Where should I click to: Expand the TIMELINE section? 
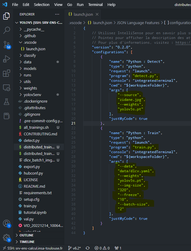click(39, 242)
